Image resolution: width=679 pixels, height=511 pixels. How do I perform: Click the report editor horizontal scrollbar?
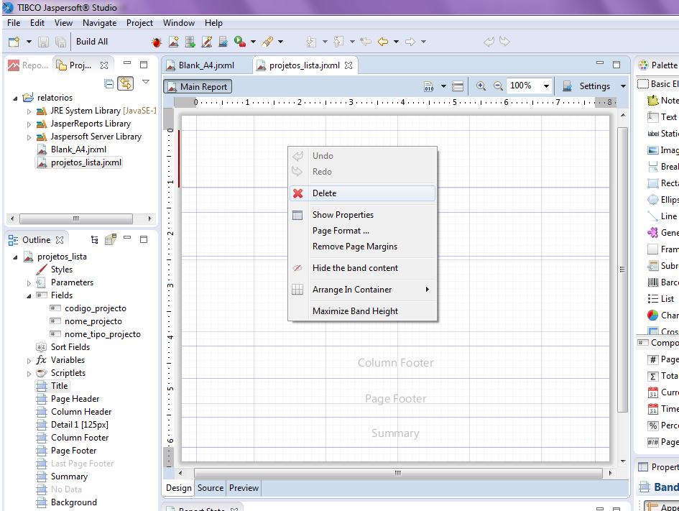click(398, 473)
